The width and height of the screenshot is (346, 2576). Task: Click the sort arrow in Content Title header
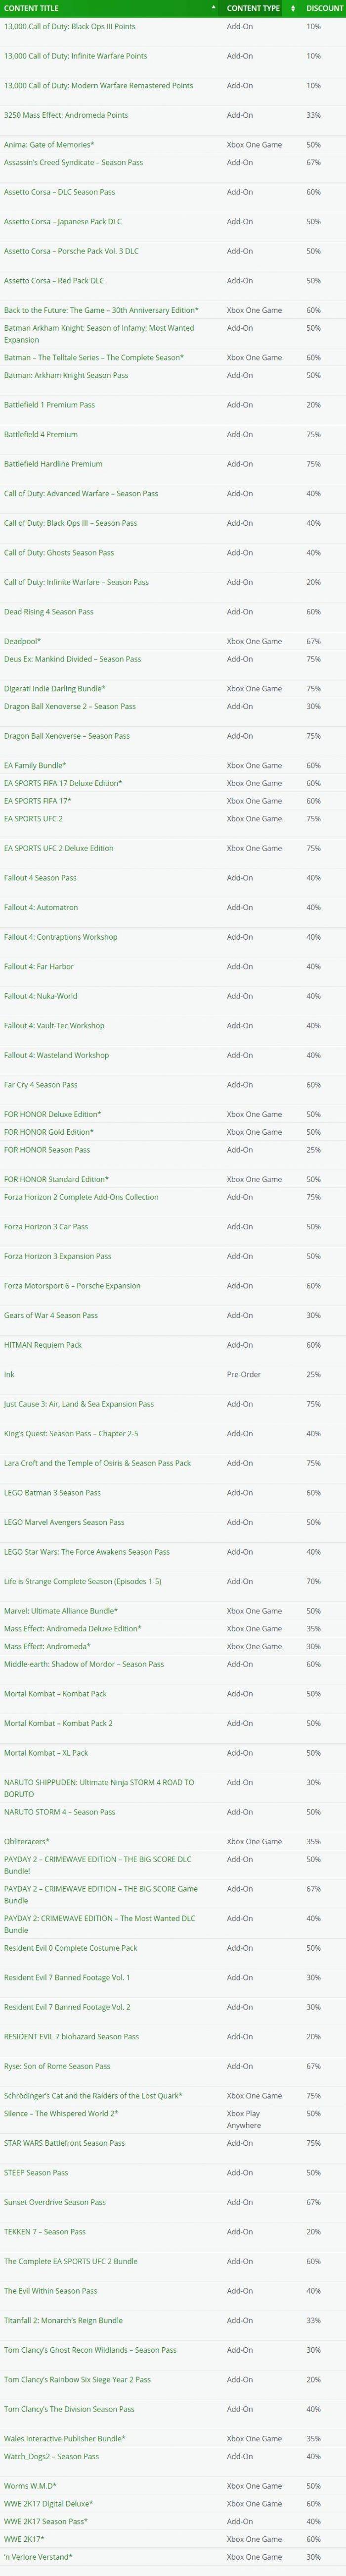coord(214,8)
